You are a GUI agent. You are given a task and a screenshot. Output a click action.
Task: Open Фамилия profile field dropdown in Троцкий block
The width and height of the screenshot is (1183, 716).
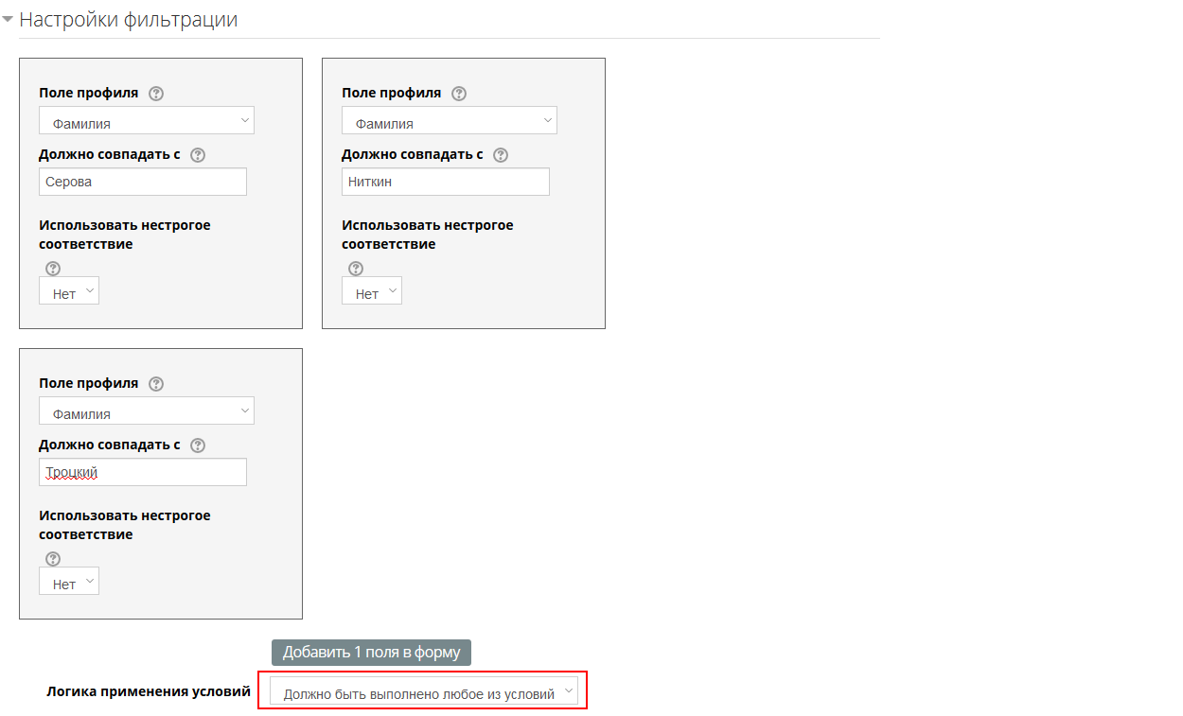coord(147,411)
